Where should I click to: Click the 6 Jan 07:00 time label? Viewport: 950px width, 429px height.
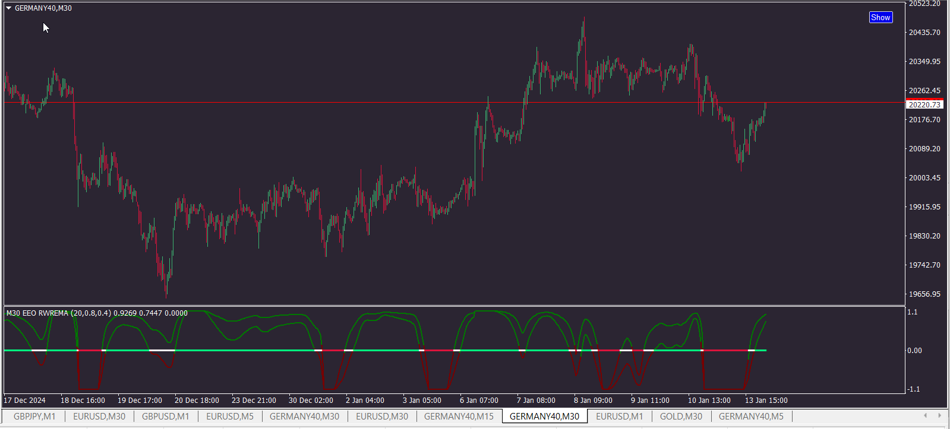[479, 401]
